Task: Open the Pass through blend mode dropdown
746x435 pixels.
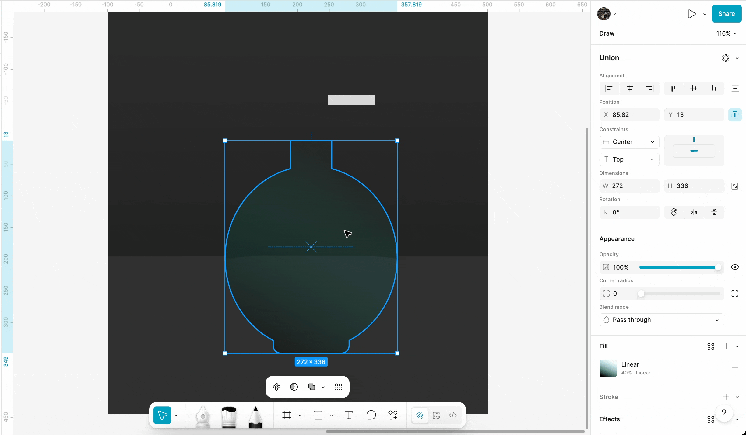Action: [661, 320]
